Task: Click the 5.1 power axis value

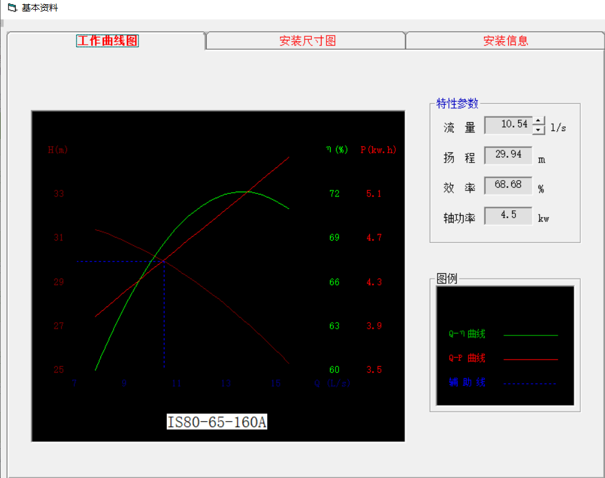Action: click(x=374, y=193)
